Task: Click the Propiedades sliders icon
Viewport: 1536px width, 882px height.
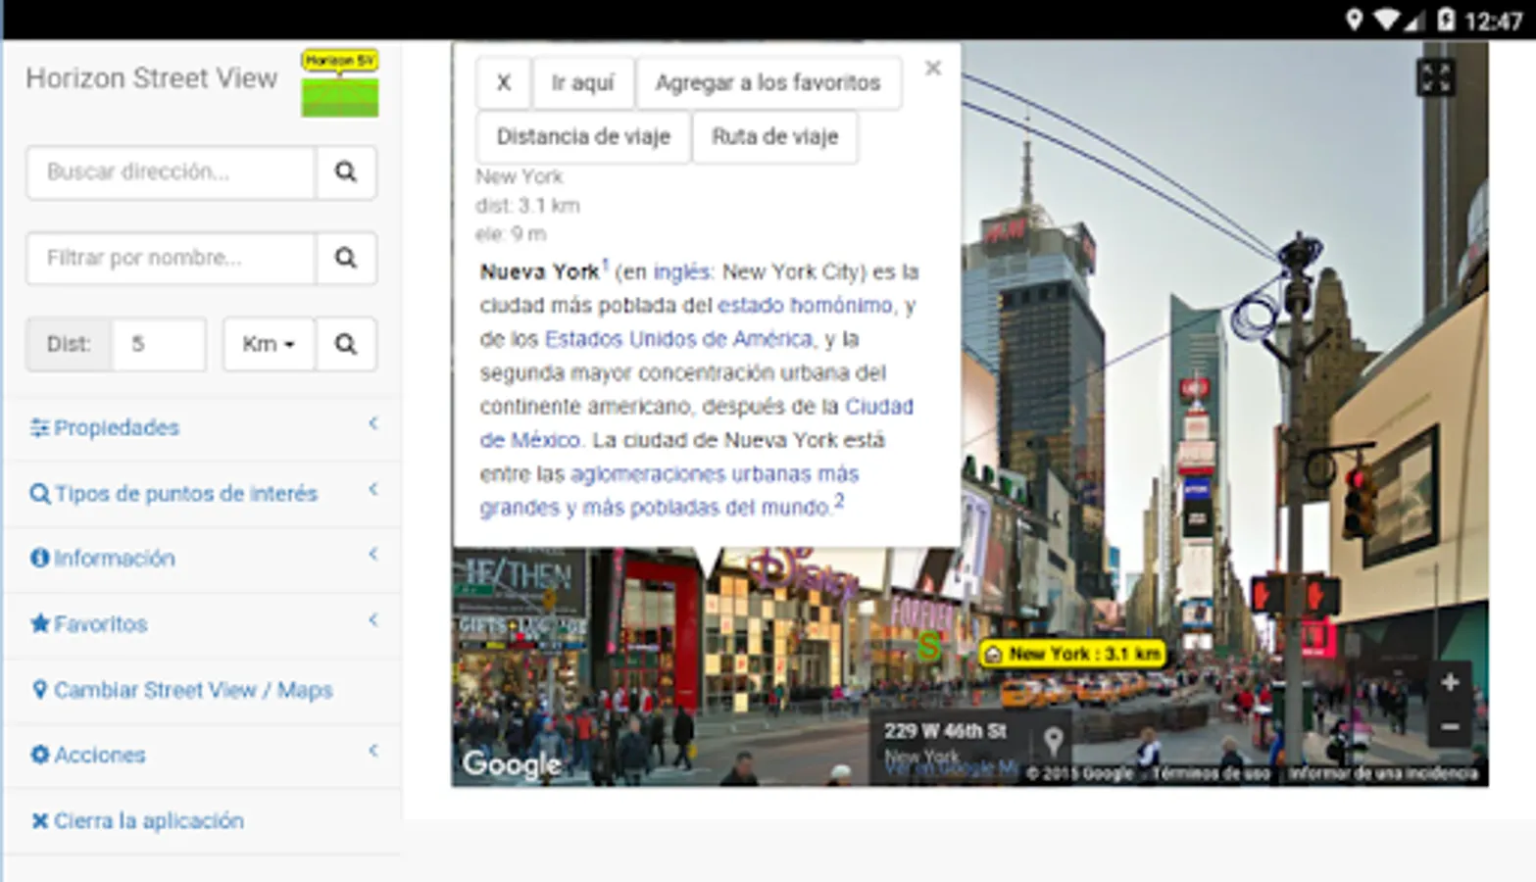Action: [39, 427]
